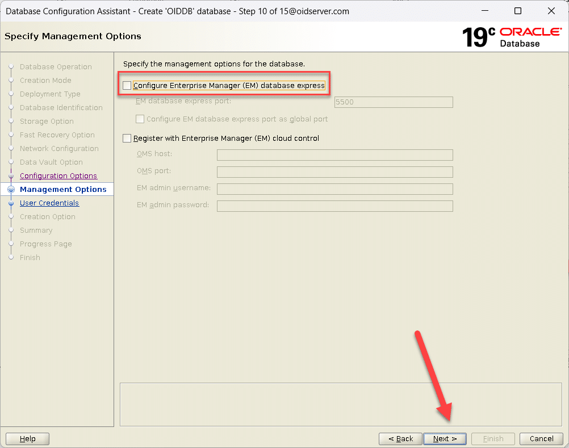The width and height of the screenshot is (569, 448).
Task: Click the Configuration Options step bullet icon
Action: [11, 176]
